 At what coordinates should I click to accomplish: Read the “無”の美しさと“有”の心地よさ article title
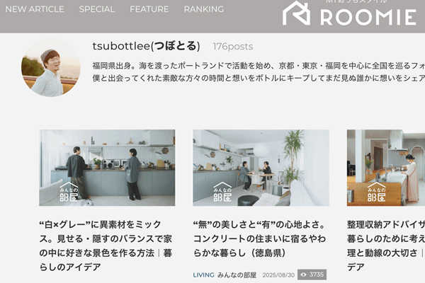coord(260,238)
